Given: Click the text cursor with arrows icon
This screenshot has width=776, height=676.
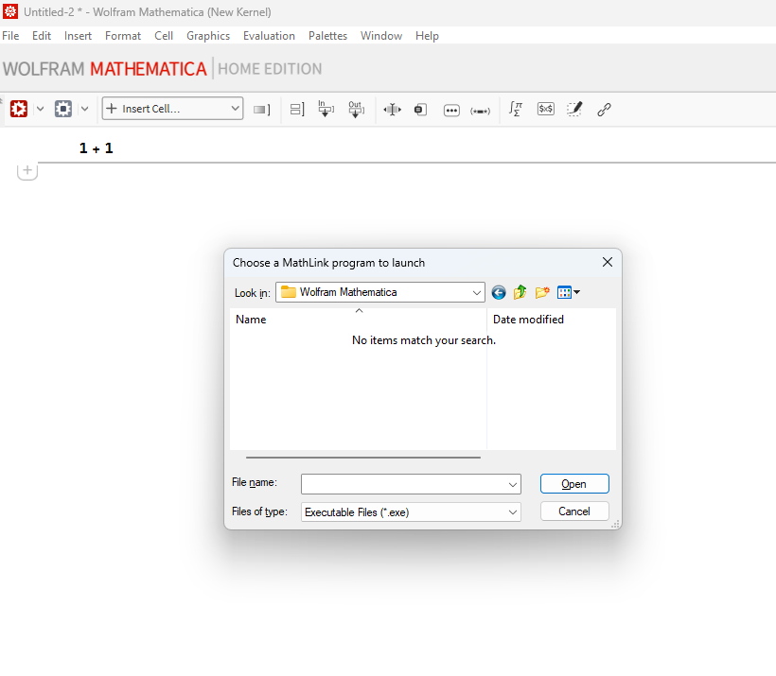Looking at the screenshot, I should point(392,110).
